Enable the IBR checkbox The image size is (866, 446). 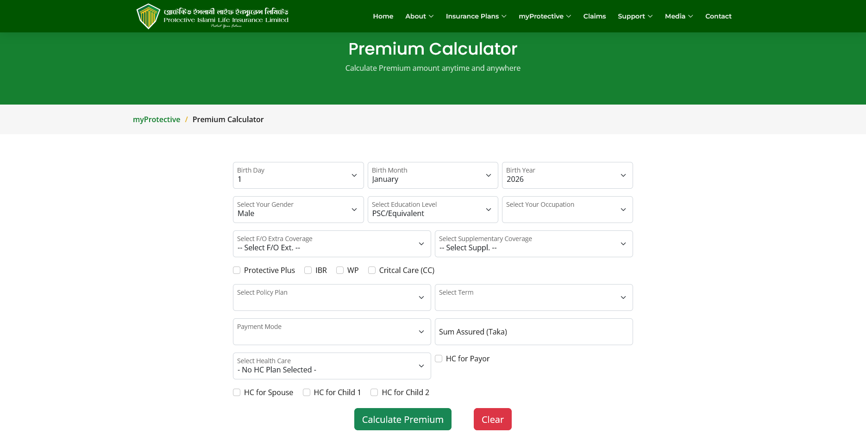[x=308, y=270]
